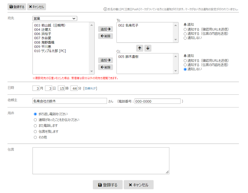
Task: Click 追加→ beside the To list
Action: (x=105, y=29)
